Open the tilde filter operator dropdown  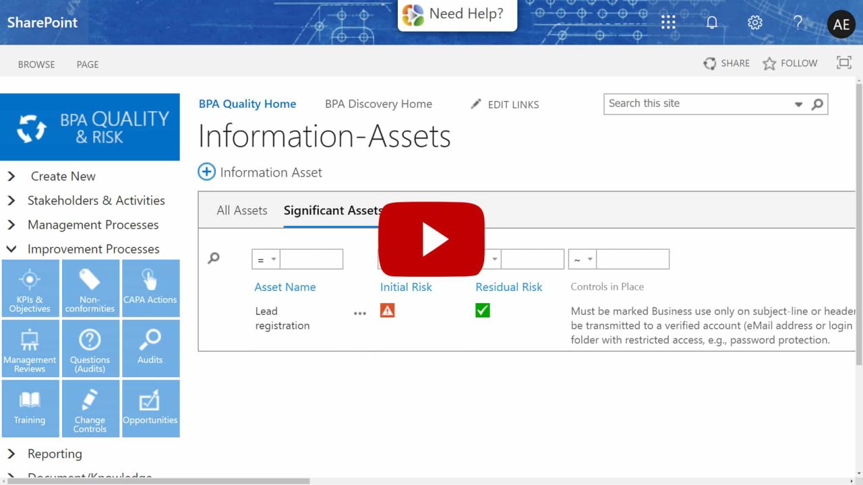point(581,259)
